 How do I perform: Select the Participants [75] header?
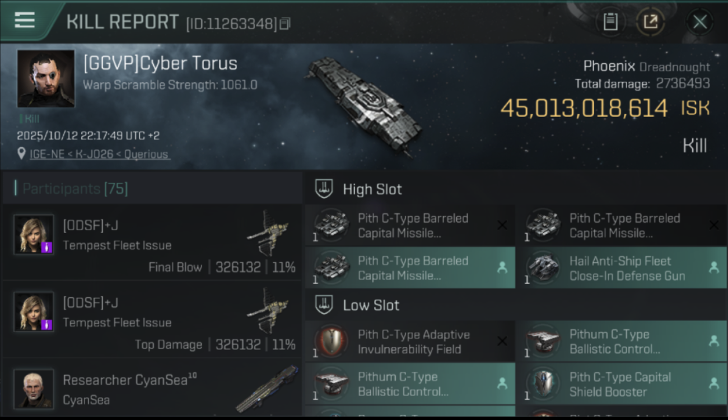coord(75,189)
